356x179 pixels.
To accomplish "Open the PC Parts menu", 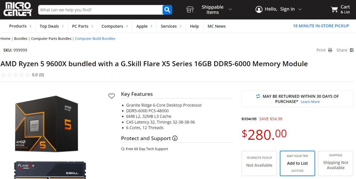I will point(83,26).
